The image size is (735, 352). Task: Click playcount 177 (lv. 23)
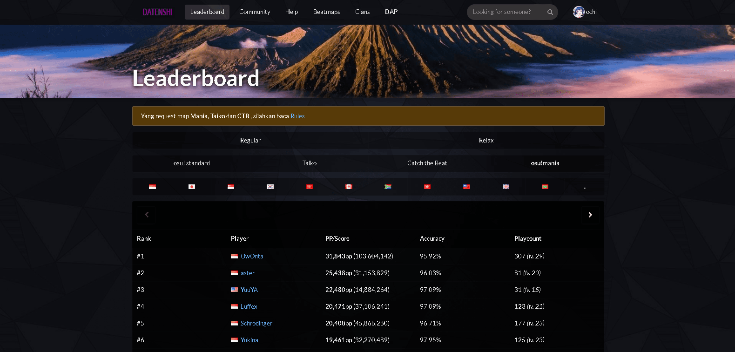tap(529, 323)
